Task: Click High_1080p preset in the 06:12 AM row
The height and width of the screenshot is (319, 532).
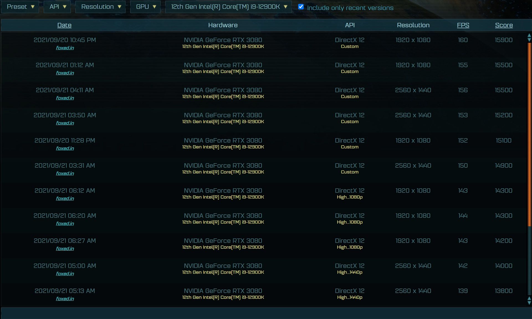Action: 350,197
